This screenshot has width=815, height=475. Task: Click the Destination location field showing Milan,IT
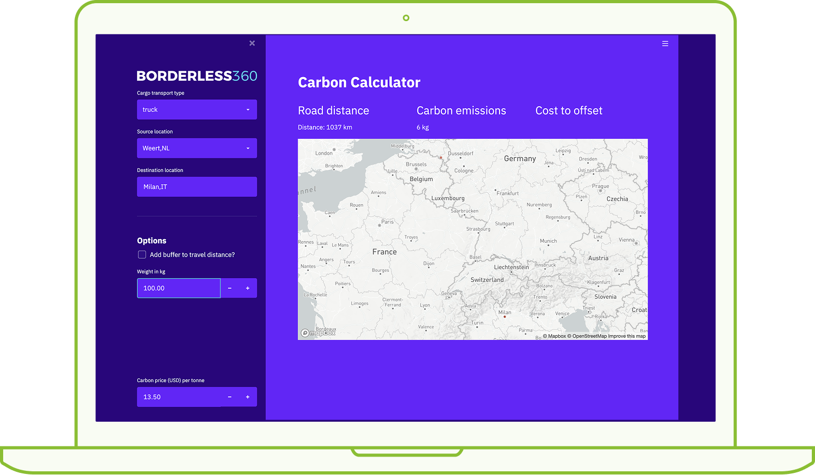[197, 187]
